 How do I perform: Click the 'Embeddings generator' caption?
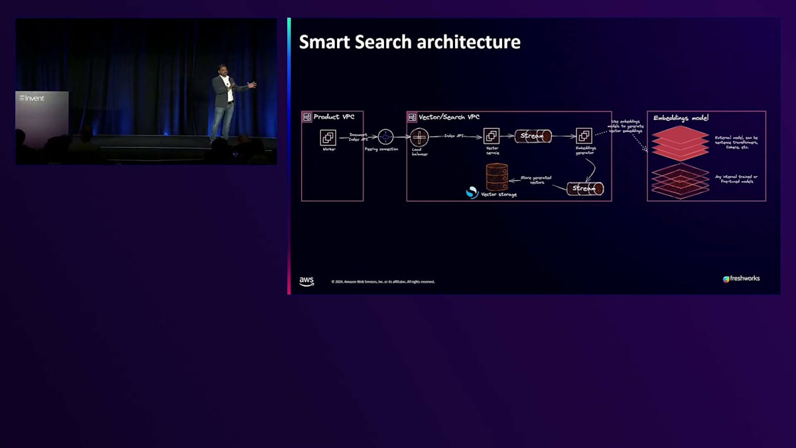click(x=586, y=151)
